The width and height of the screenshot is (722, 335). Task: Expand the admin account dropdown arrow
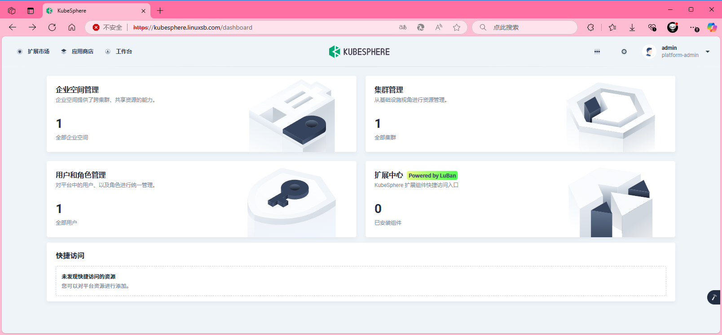click(708, 52)
